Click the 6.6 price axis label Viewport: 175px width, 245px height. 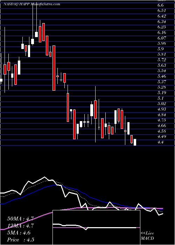pyautogui.click(x=161, y=5)
